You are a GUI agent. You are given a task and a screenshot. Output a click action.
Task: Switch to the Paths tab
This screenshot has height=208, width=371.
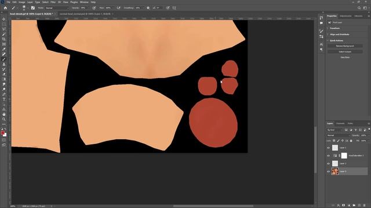(x=350, y=123)
